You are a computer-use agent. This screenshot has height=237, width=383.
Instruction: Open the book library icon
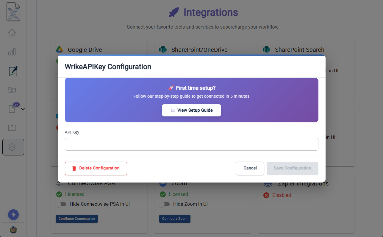pyautogui.click(x=12, y=128)
